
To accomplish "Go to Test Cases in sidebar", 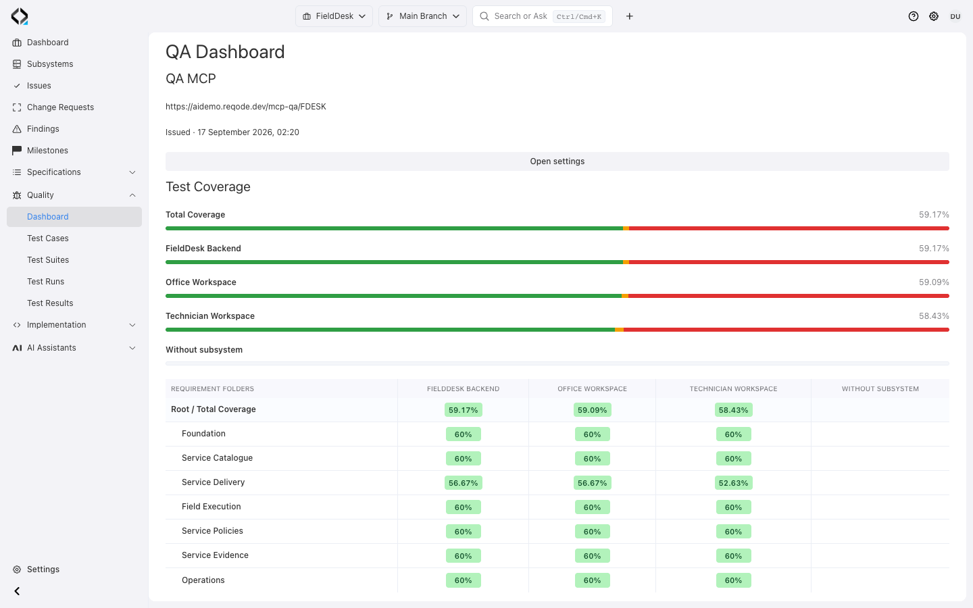I will pos(74,238).
